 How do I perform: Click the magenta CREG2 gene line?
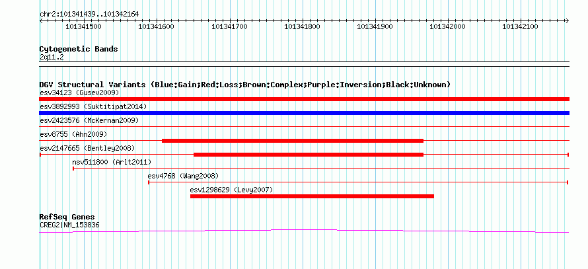pos(304,231)
